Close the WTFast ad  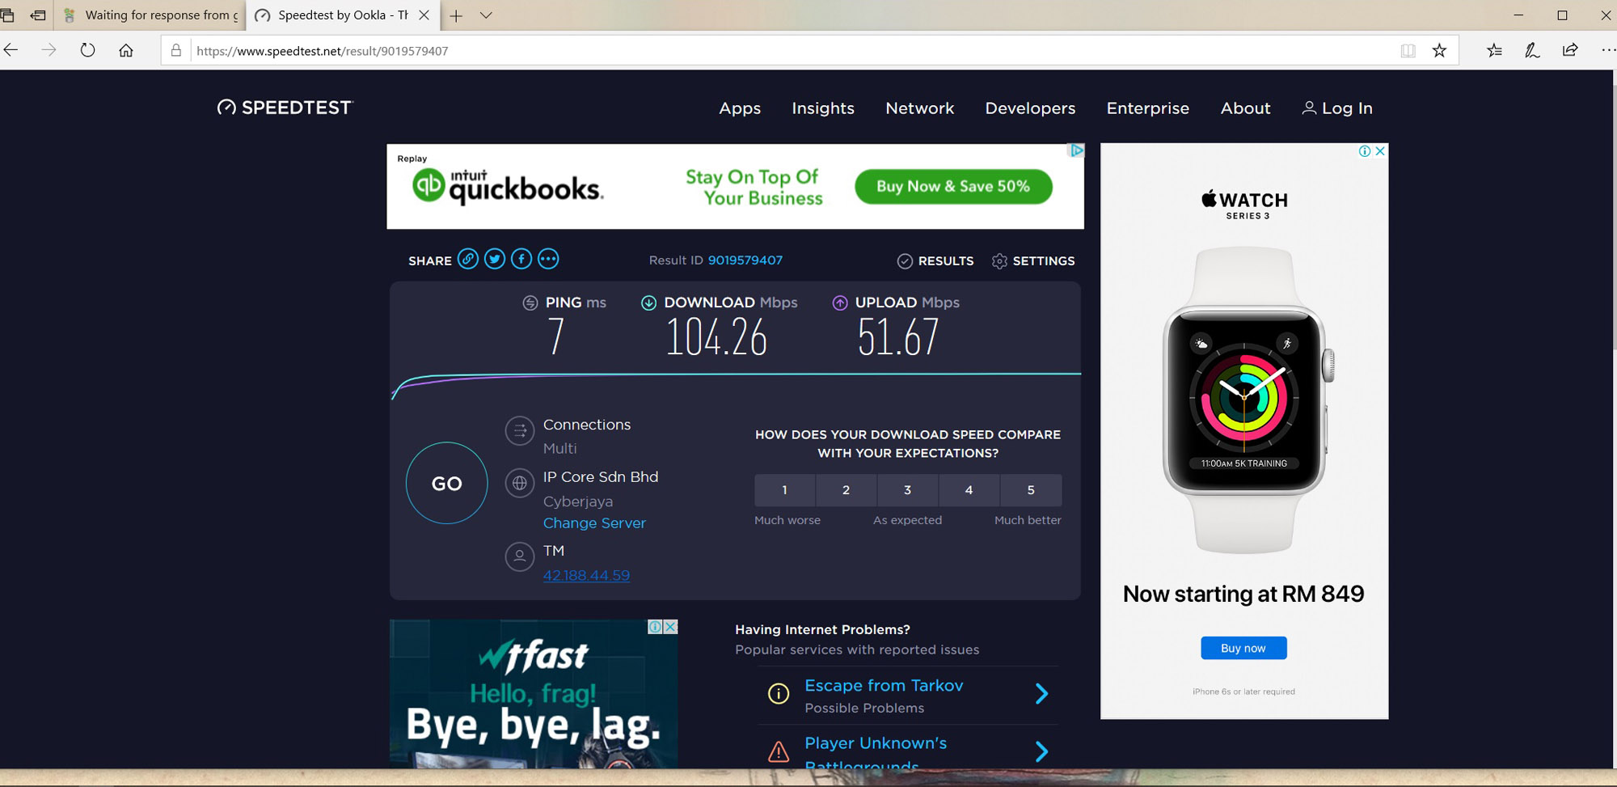coord(670,627)
